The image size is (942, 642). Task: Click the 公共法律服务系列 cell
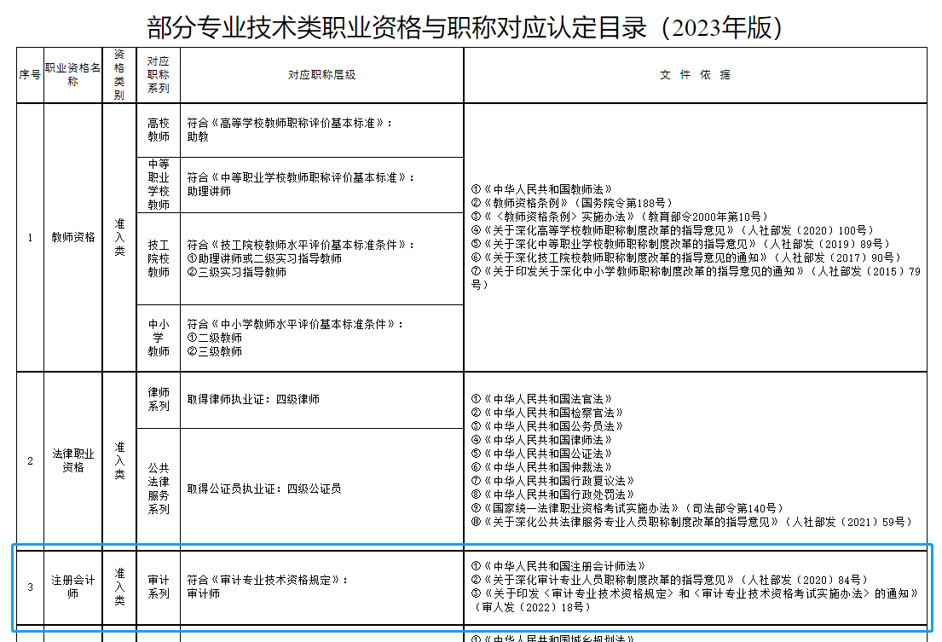(159, 489)
